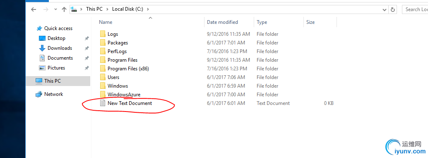Viewport: 428px width, 158px height.
Task: Select the New Text Document file icon
Action: click(x=103, y=103)
